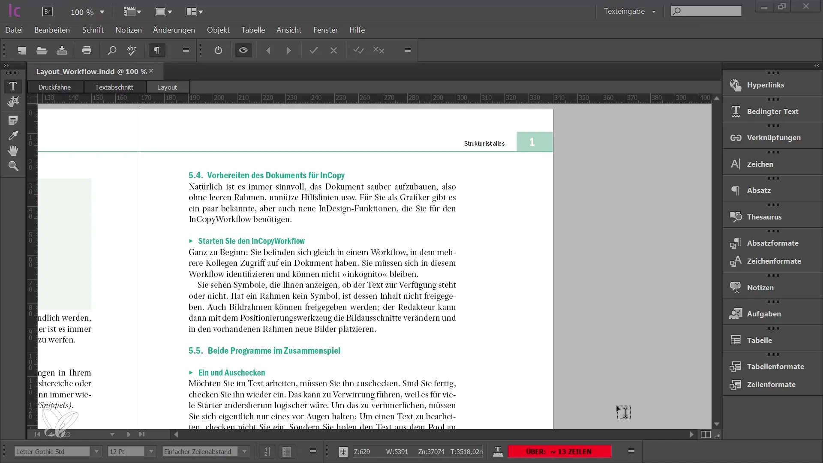
Task: Open Absatzformate panel
Action: [x=772, y=243]
